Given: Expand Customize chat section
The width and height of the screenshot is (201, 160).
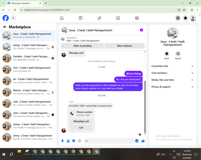Looking at the screenshot, I should (x=172, y=66).
